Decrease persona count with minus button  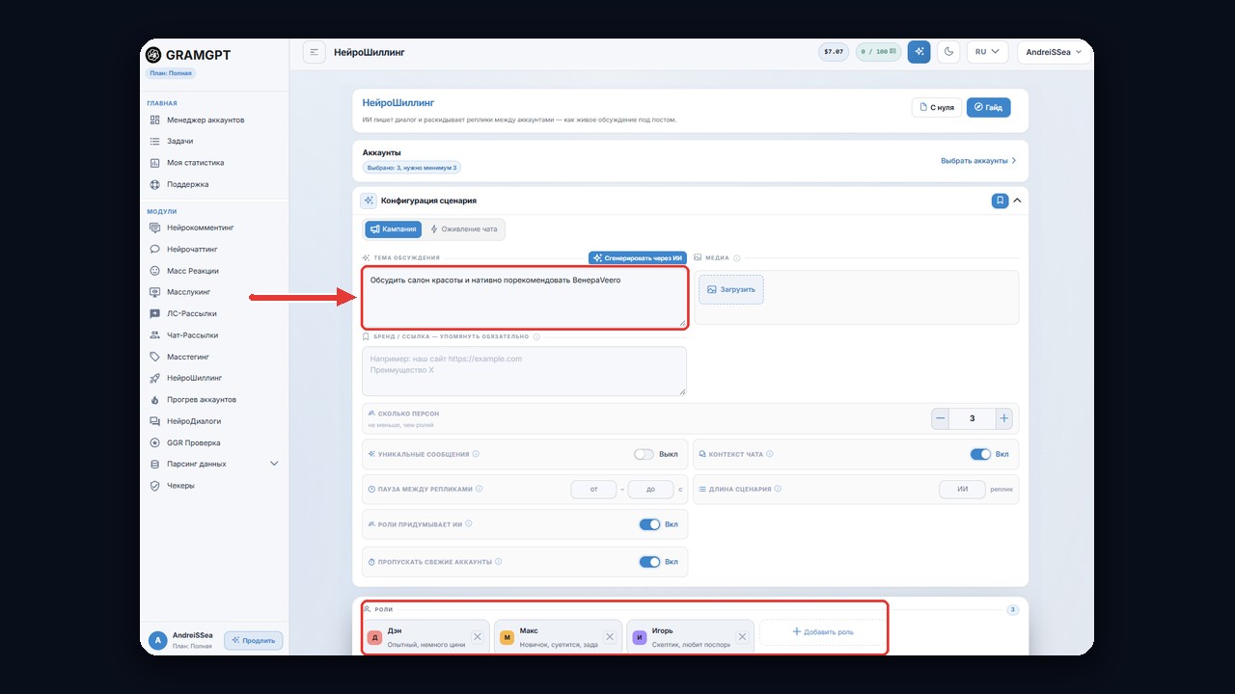tap(941, 418)
